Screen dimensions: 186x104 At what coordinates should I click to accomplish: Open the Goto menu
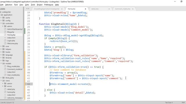(27, 5)
